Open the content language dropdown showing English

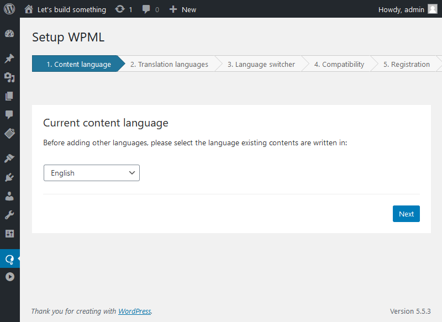(92, 173)
